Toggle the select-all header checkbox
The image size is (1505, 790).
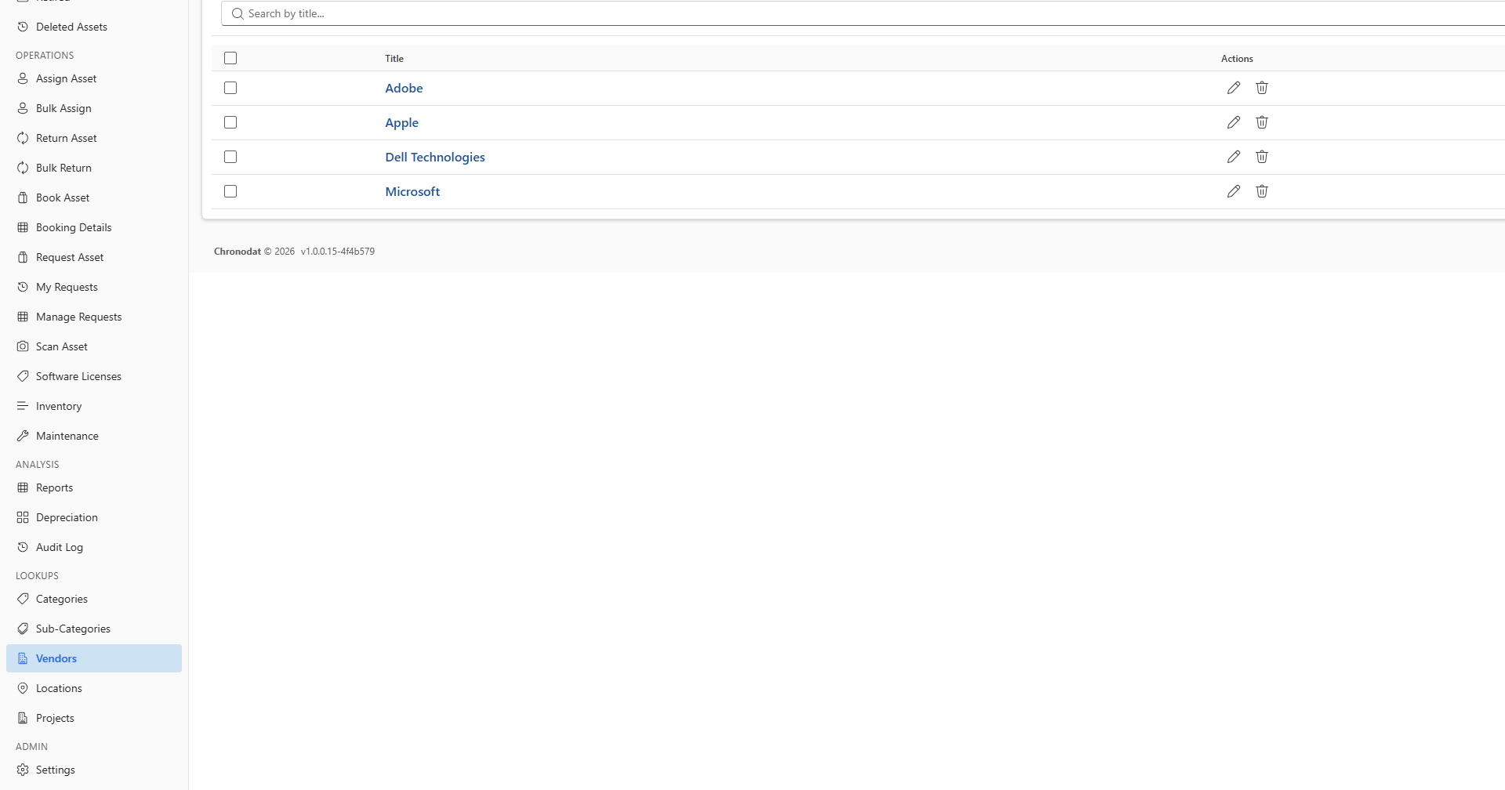230,58
